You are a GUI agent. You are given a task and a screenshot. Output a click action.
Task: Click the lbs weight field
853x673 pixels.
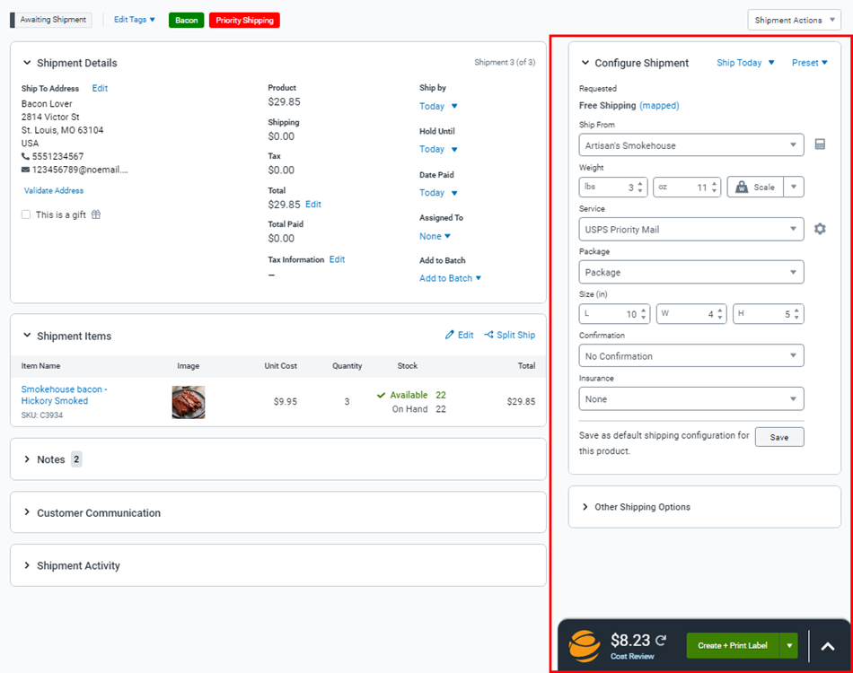tap(613, 187)
